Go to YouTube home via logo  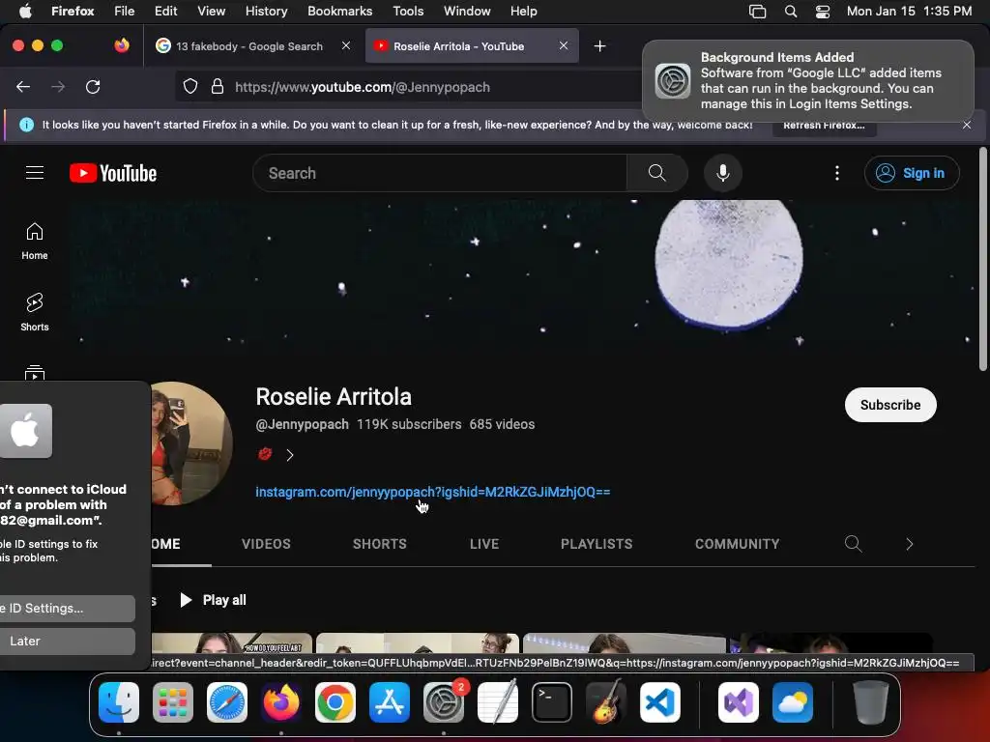coord(113,173)
